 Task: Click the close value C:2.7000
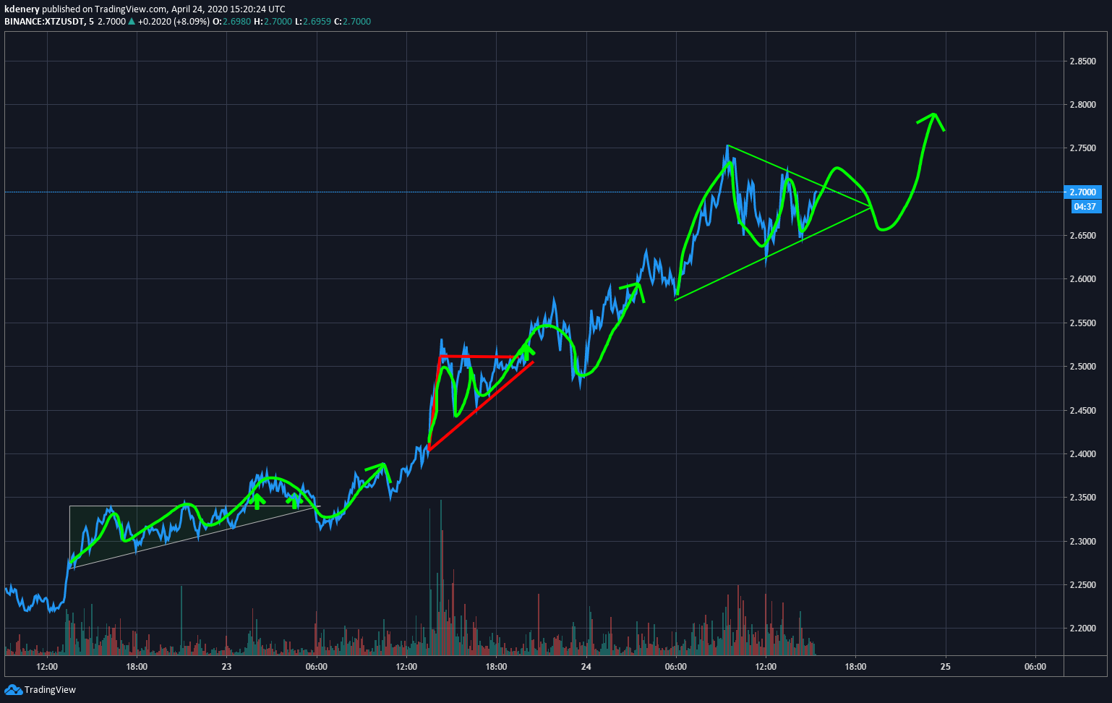[352, 22]
